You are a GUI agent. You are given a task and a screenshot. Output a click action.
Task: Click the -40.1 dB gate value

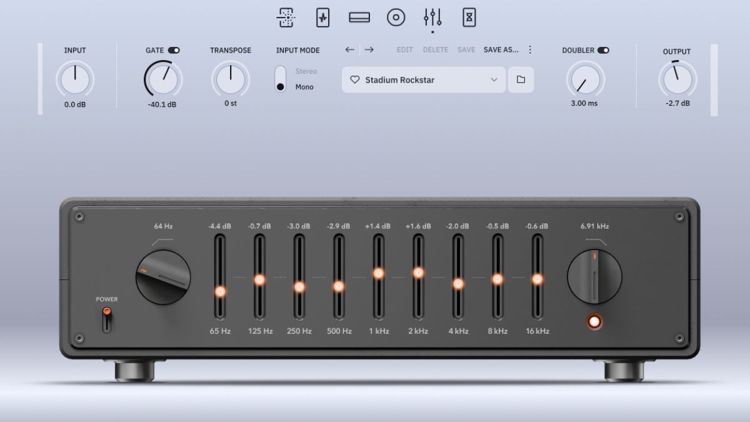point(162,105)
